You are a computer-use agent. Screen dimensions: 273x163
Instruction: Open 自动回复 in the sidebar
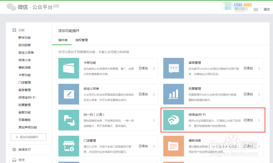pos(25,45)
